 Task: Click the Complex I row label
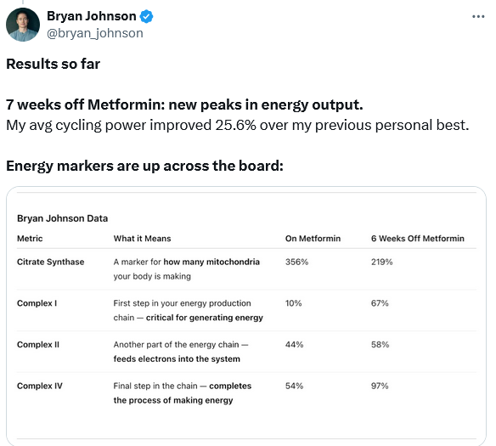pyautogui.click(x=37, y=303)
